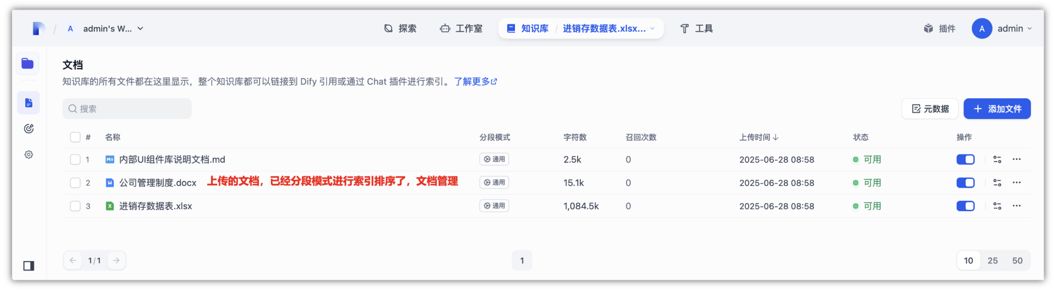Toggle the sidebar collapse icon at the bottom left
Image resolution: width=1054 pixels, height=293 pixels.
tap(29, 266)
